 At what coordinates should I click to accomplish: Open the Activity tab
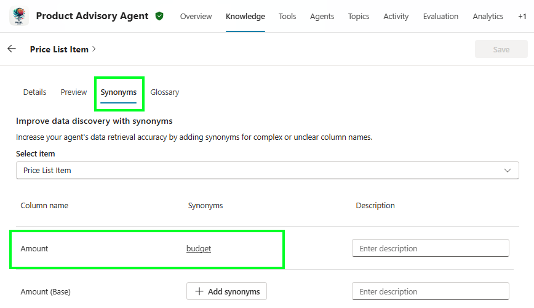click(x=396, y=17)
